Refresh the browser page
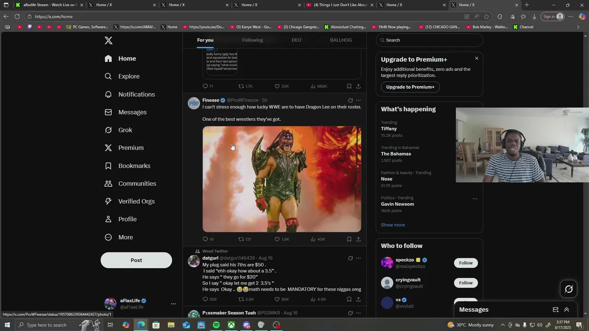Screen dimensions: 589x331 [17, 17]
